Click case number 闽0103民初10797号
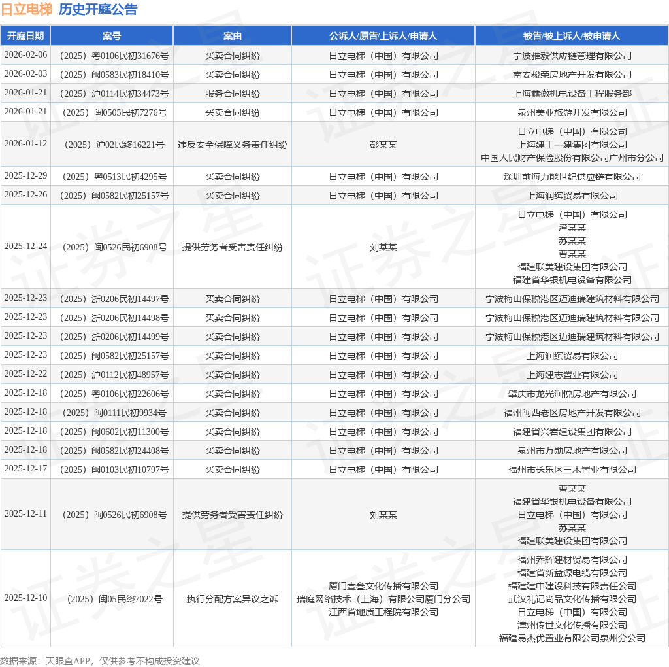The height and width of the screenshot is (667, 669). click(130, 470)
